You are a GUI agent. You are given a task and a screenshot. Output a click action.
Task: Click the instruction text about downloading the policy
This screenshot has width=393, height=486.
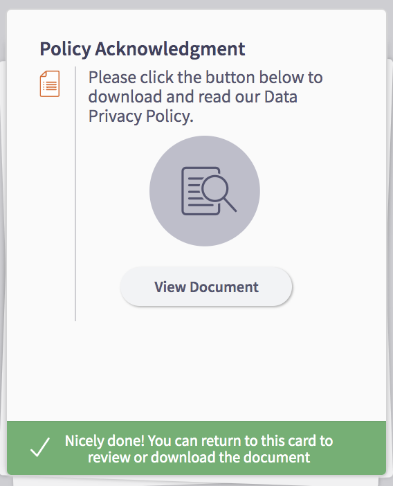coord(205,96)
